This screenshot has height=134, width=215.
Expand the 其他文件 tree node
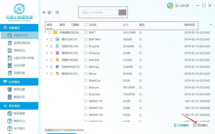tap(47, 74)
